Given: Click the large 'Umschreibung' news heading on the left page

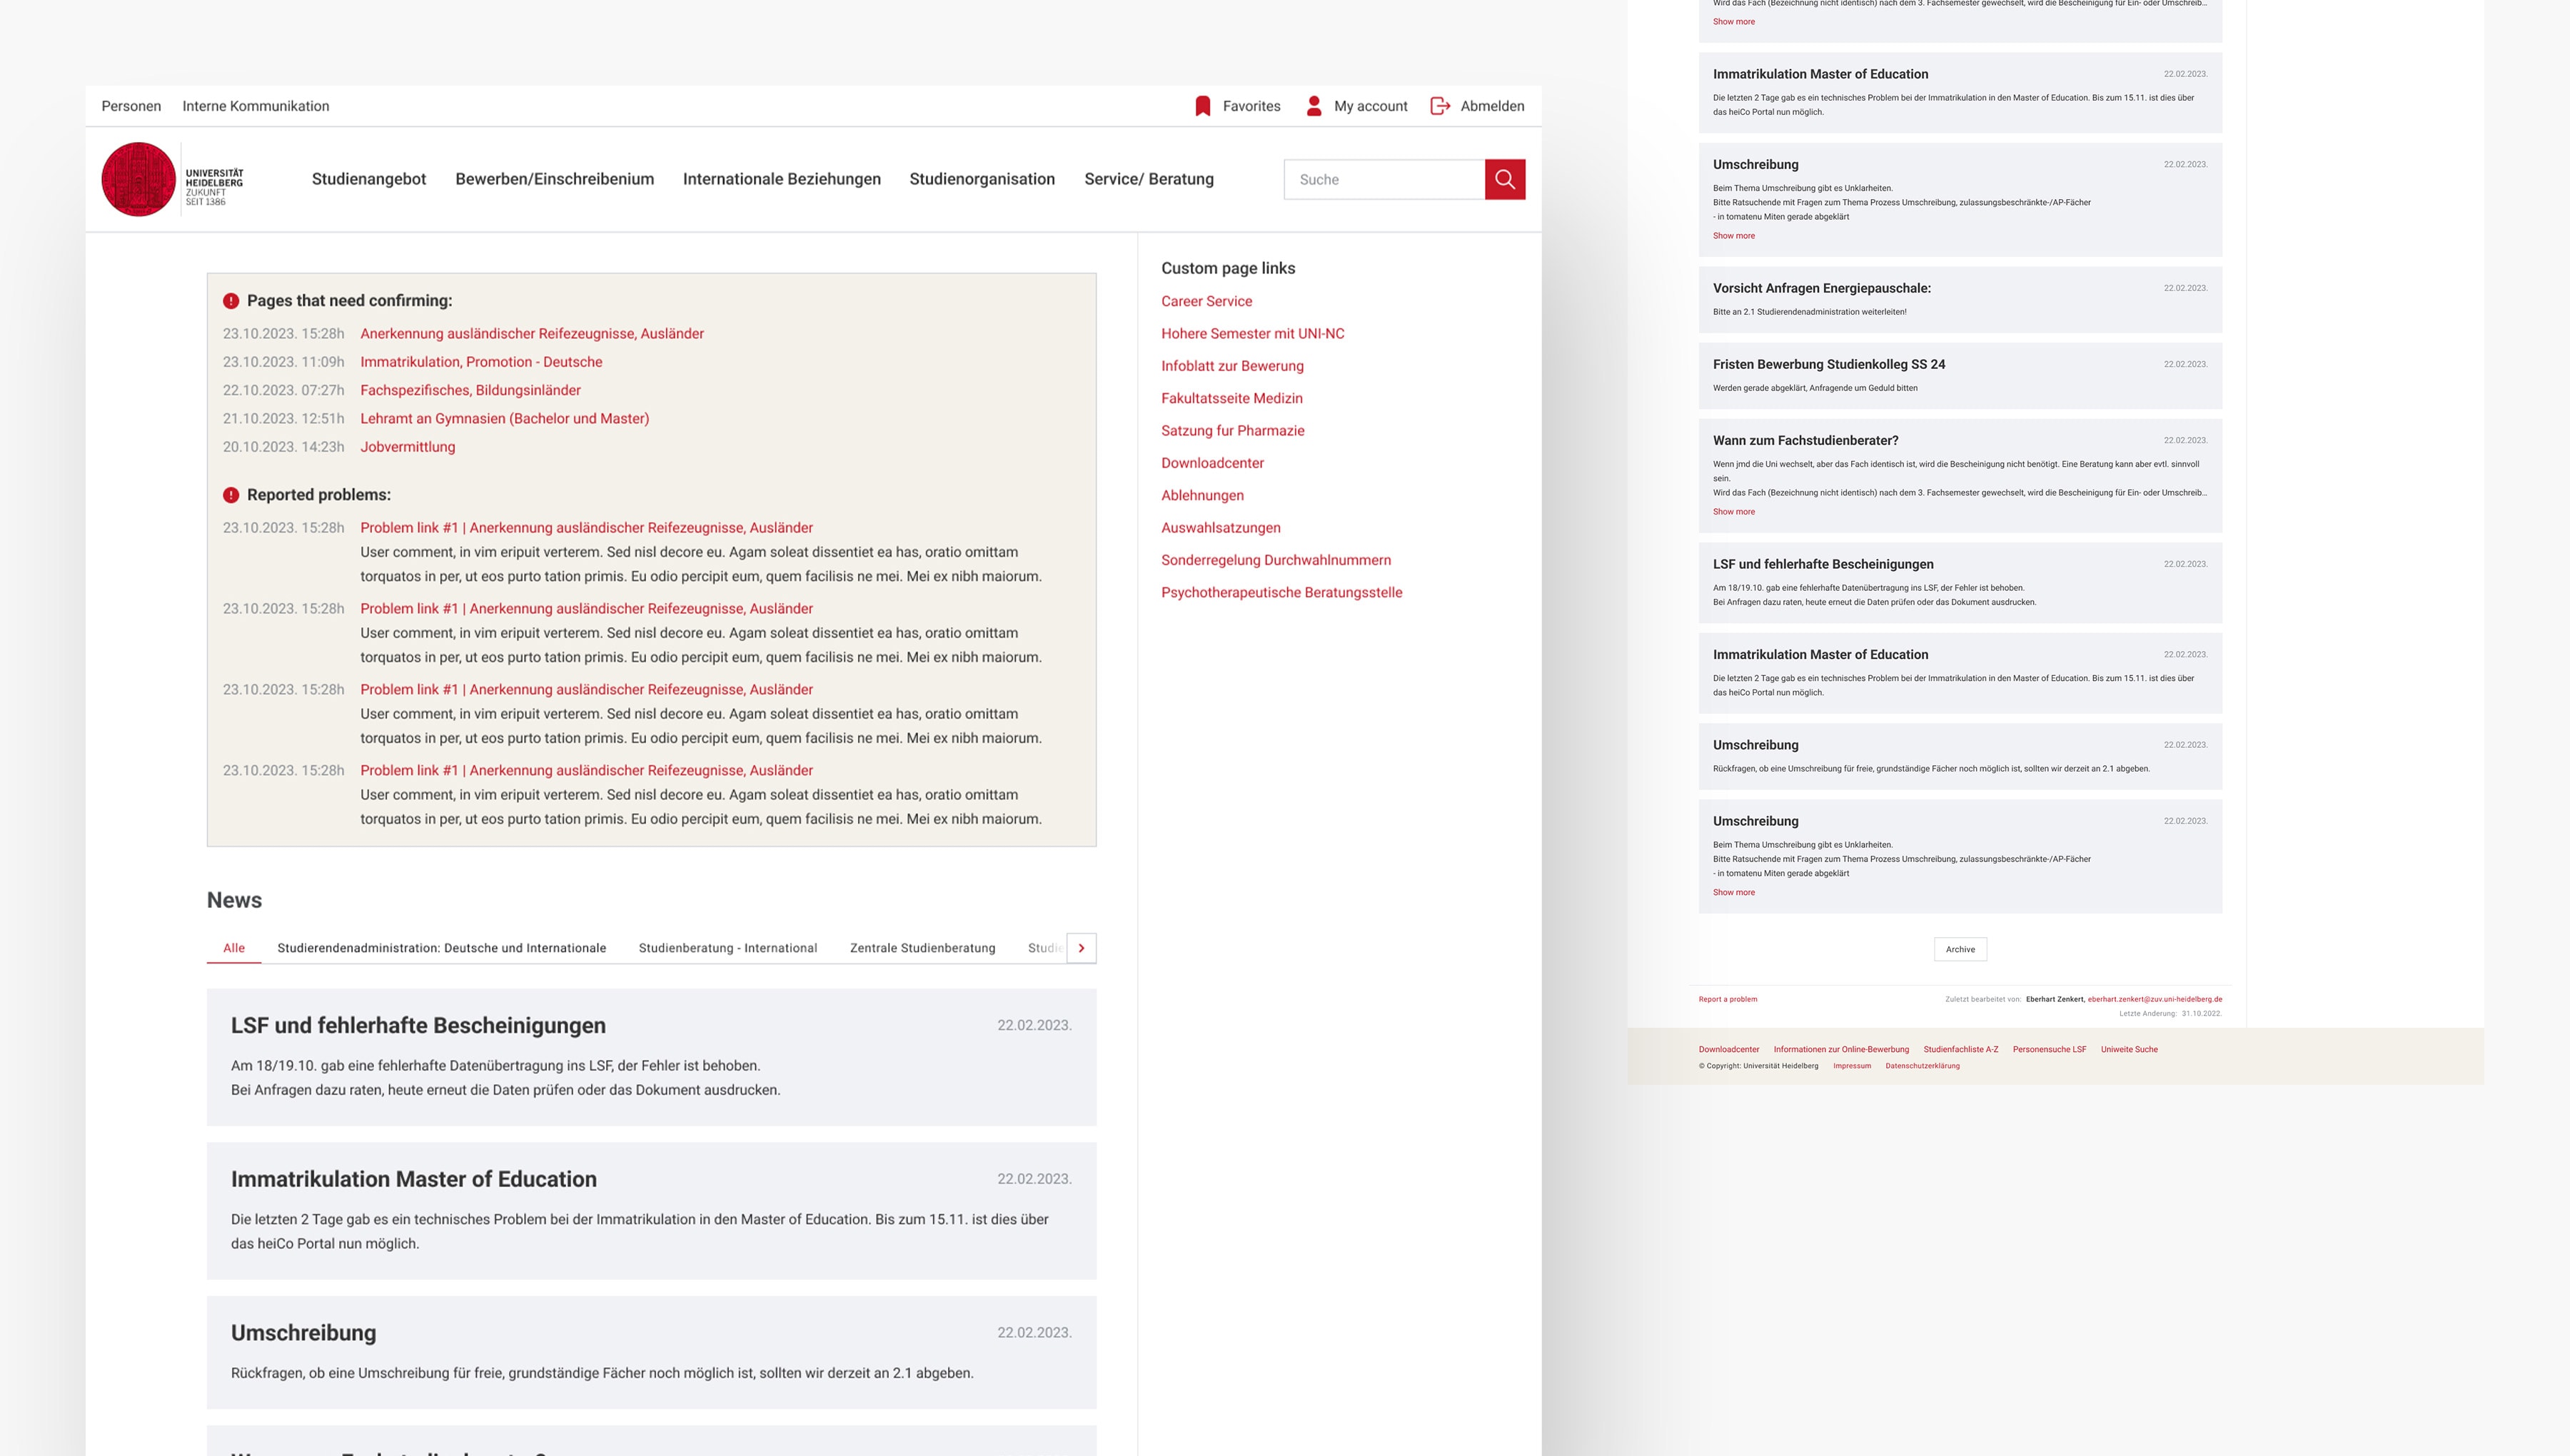Looking at the screenshot, I should pos(304,1333).
